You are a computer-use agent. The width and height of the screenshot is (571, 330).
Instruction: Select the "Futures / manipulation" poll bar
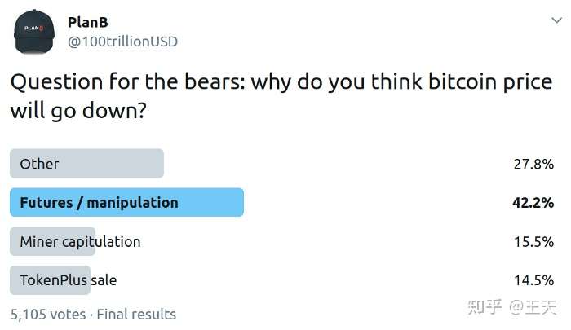pos(126,203)
